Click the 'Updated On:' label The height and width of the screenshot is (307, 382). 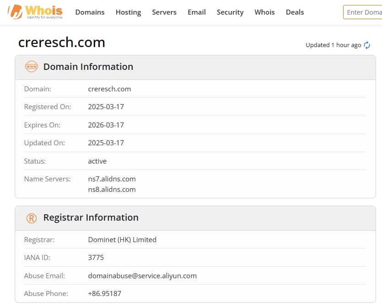[44, 143]
